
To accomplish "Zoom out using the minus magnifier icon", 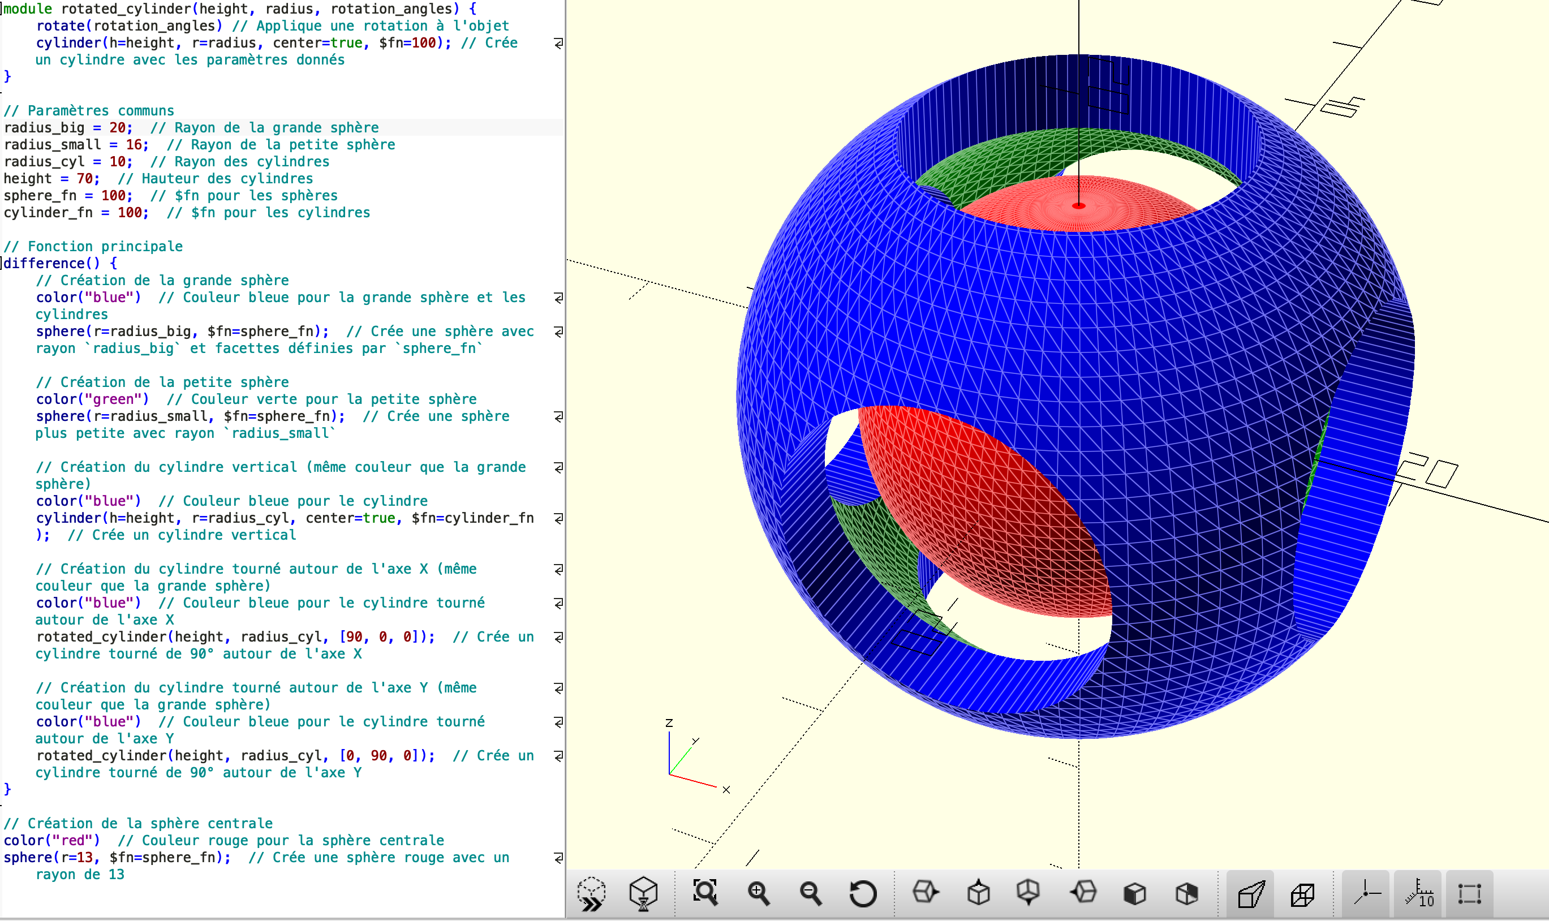I will 811,894.
